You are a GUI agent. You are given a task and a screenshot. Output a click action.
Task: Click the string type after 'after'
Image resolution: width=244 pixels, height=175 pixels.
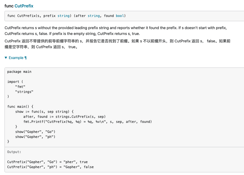pos(94,16)
